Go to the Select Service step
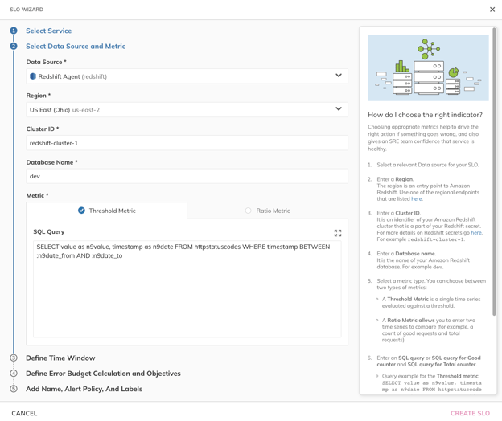The height and width of the screenshot is (421, 502). coord(48,31)
